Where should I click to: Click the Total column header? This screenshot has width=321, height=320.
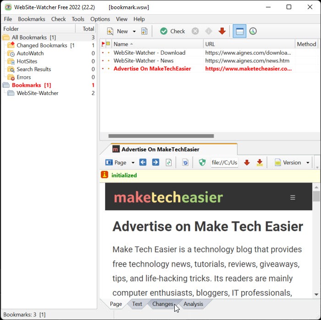[86, 29]
